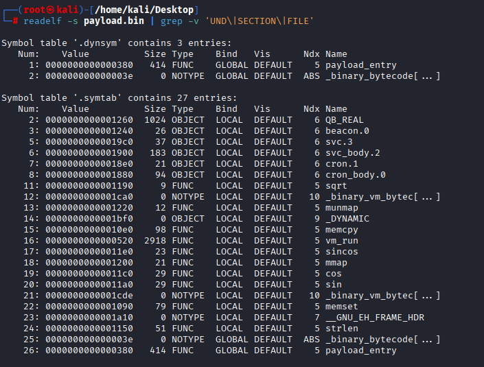Viewport: 484px width, 367px height.
Task: Click the 'UND\|SECTION\|FILE' grep pattern
Action: click(x=260, y=21)
